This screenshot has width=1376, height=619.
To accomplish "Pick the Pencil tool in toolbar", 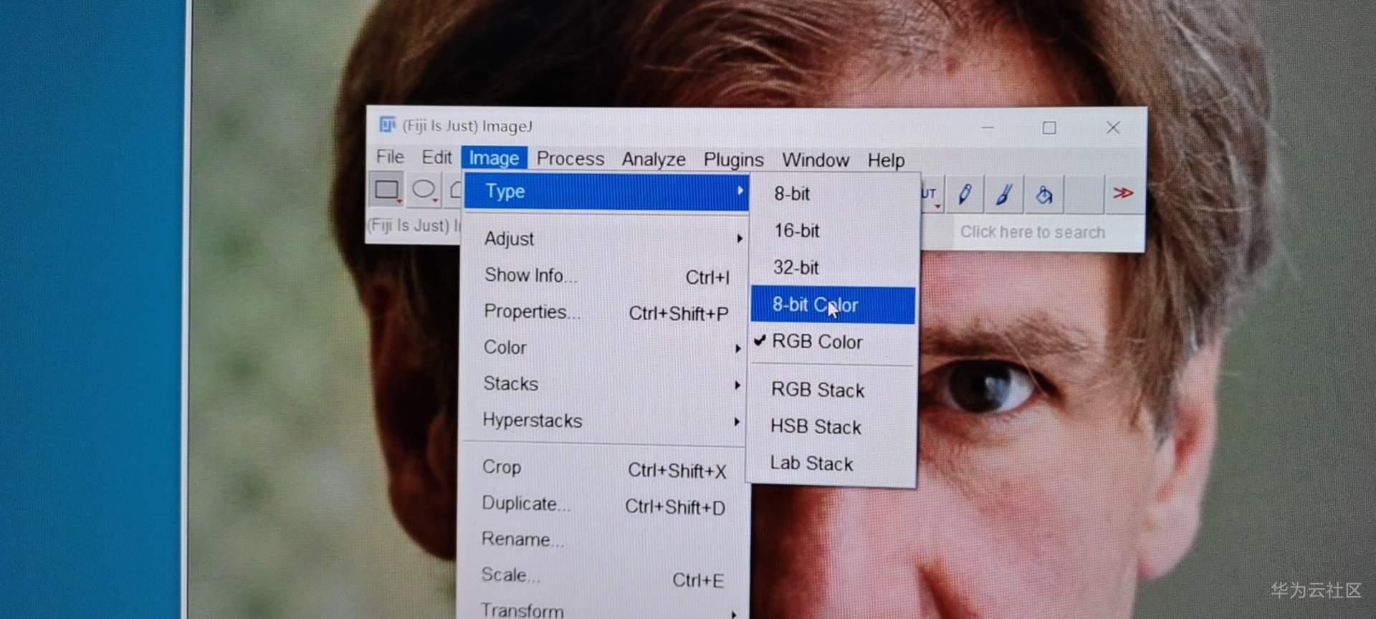I will [x=965, y=193].
